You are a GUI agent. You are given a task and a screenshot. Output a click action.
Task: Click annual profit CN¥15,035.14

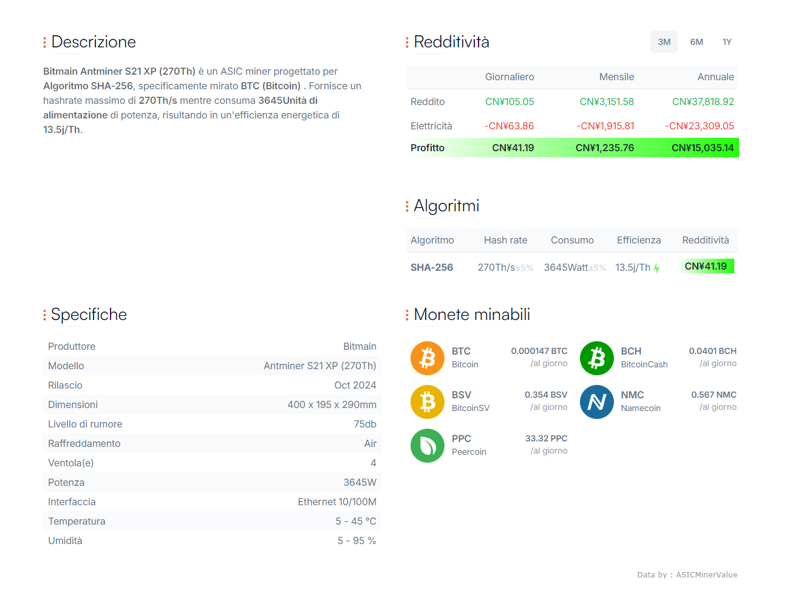(703, 148)
